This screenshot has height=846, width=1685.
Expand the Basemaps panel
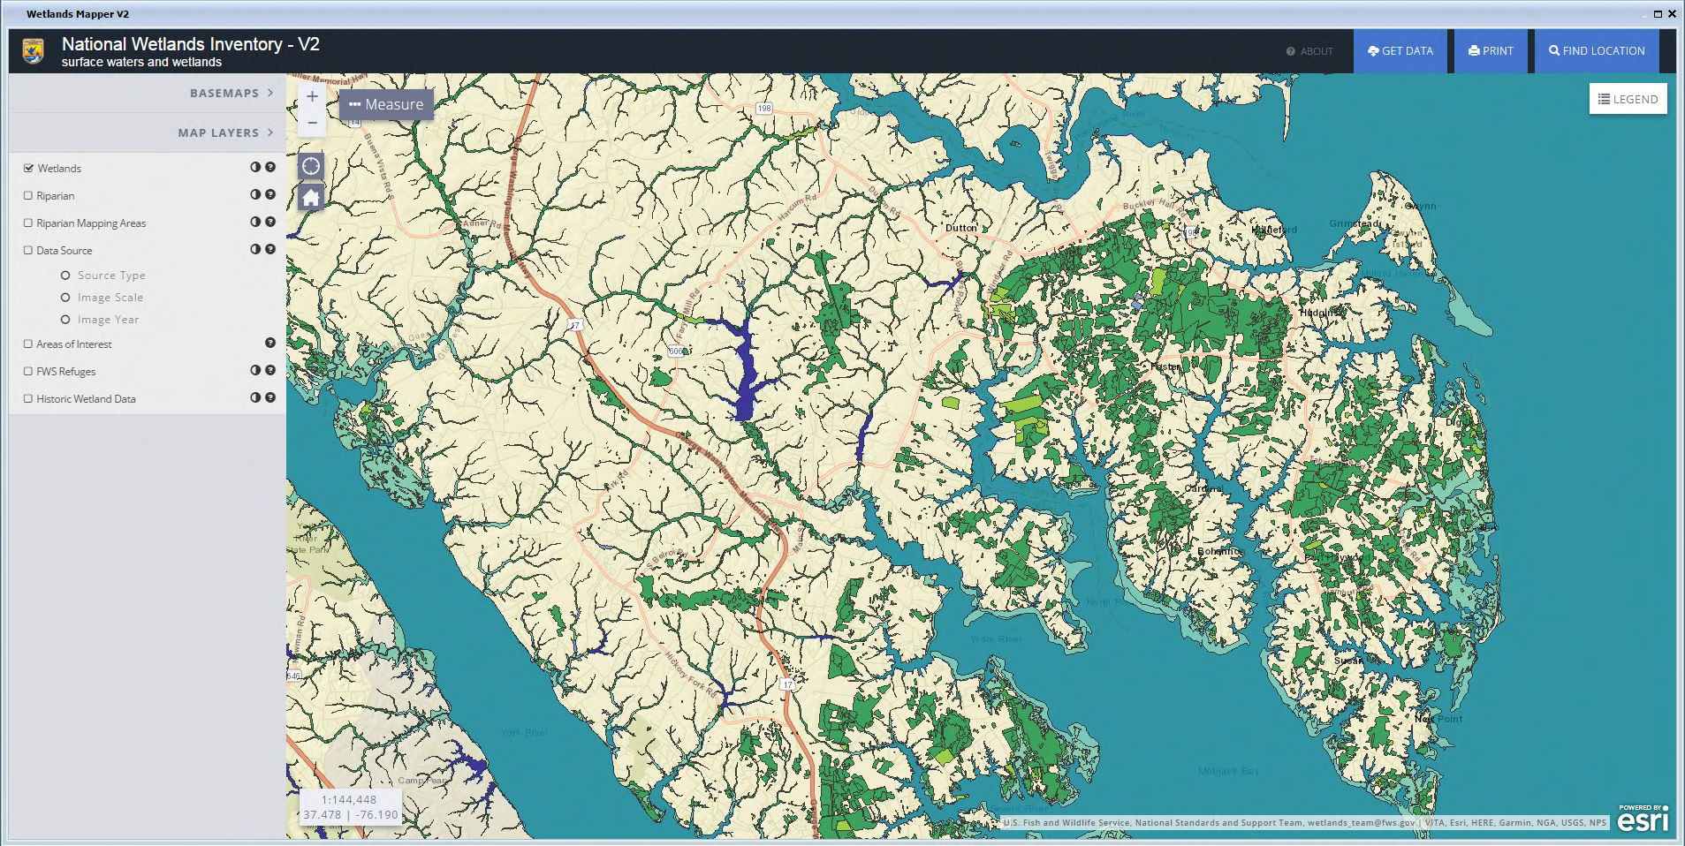[231, 93]
